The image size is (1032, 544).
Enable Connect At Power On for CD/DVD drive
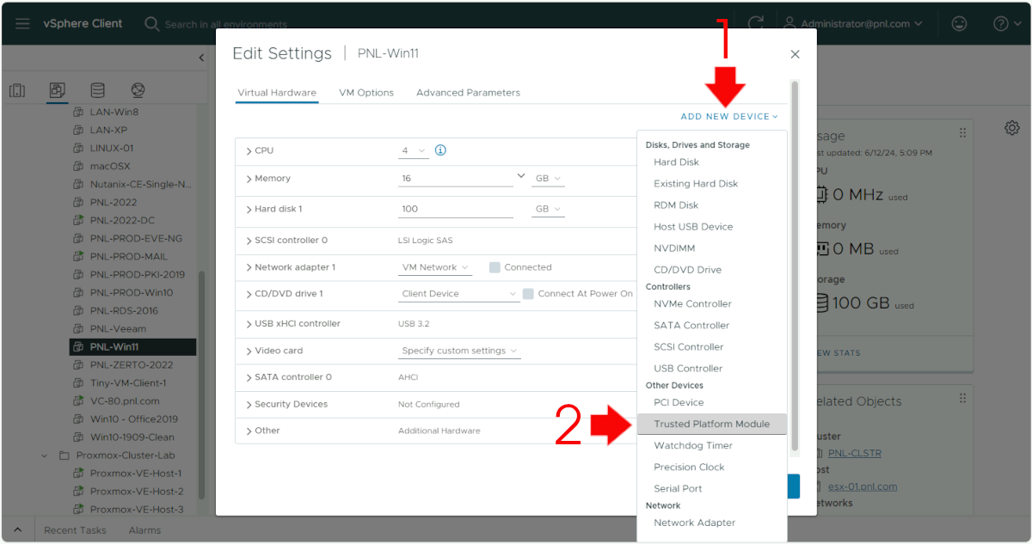click(527, 293)
